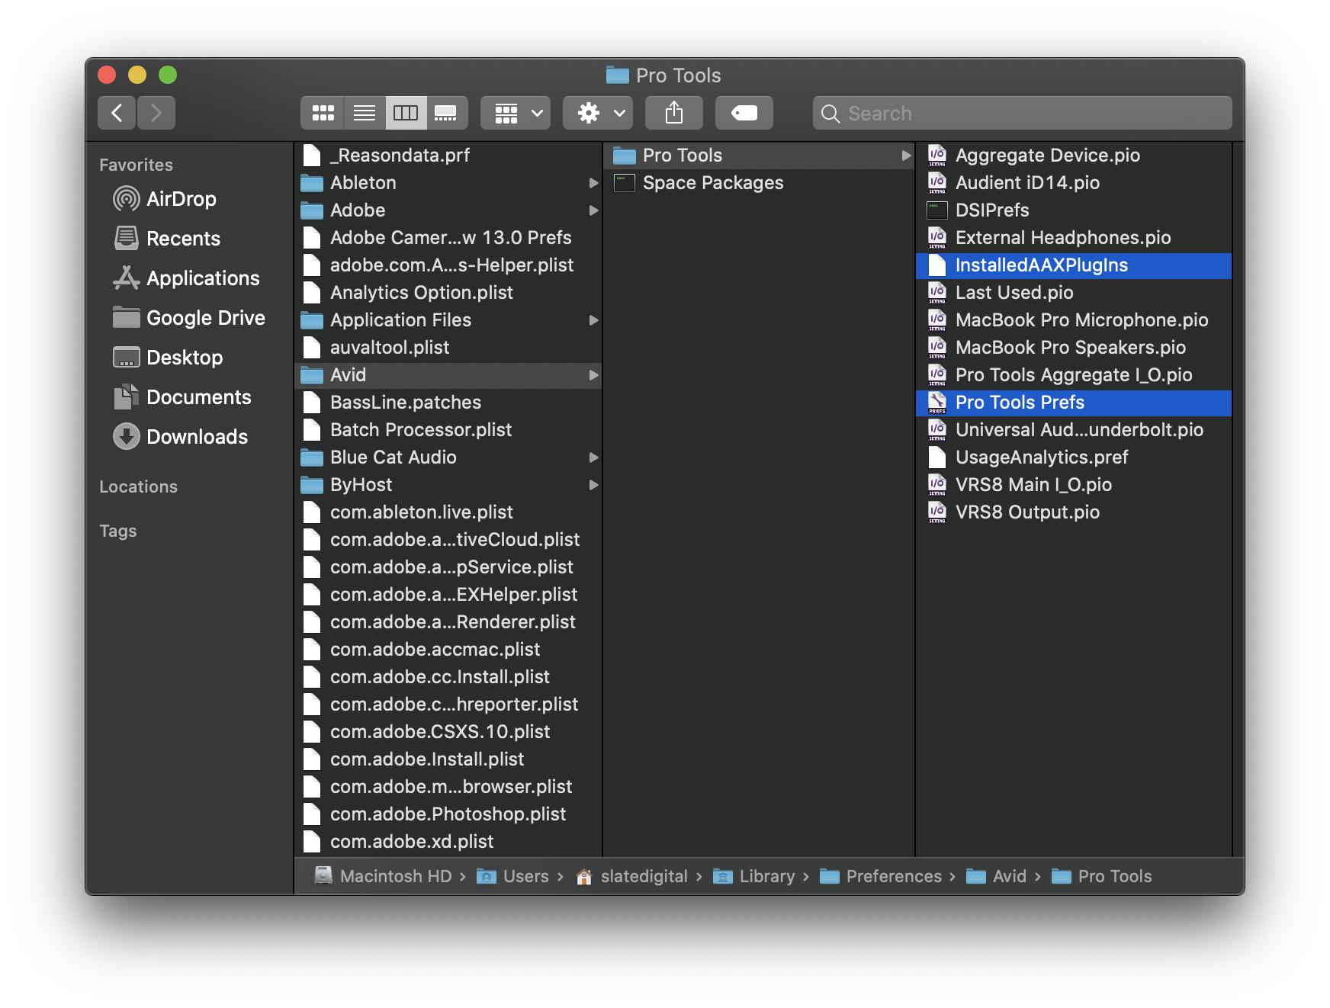
Task: Select the _Reasondata.prf file
Action: [x=448, y=156]
